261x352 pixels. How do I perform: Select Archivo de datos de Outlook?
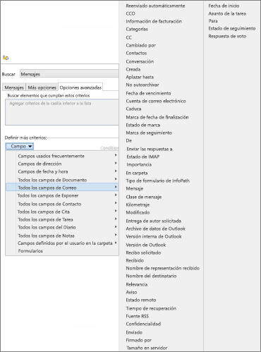(155, 229)
